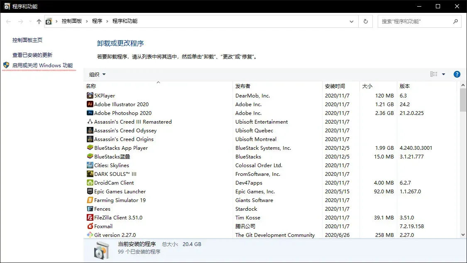This screenshot has height=263, width=467.
Task: Click the FileZilla Client icon
Action: (x=90, y=217)
